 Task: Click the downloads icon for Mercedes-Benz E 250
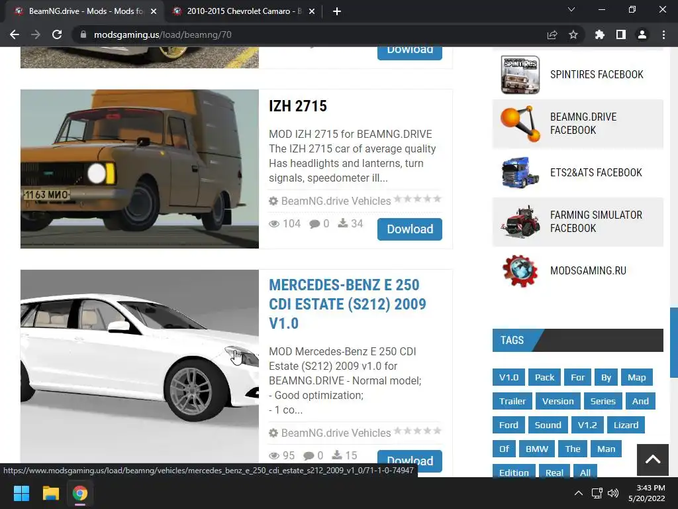tap(337, 455)
